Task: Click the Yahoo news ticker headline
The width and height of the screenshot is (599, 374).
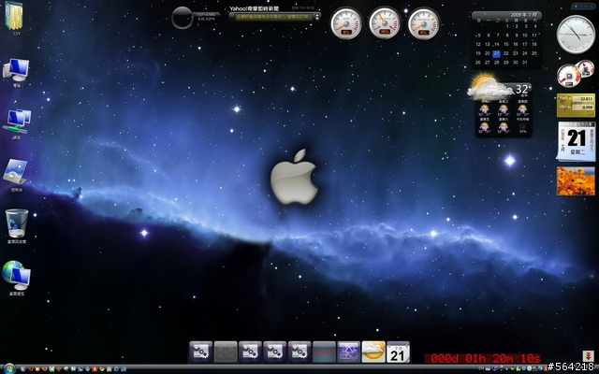Action: (272, 17)
